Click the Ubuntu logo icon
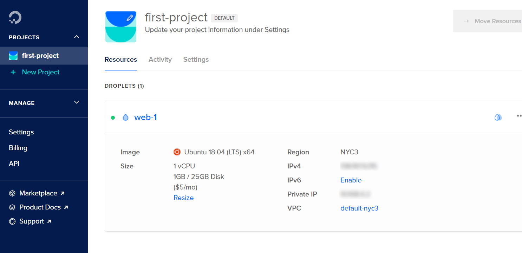 click(x=177, y=152)
